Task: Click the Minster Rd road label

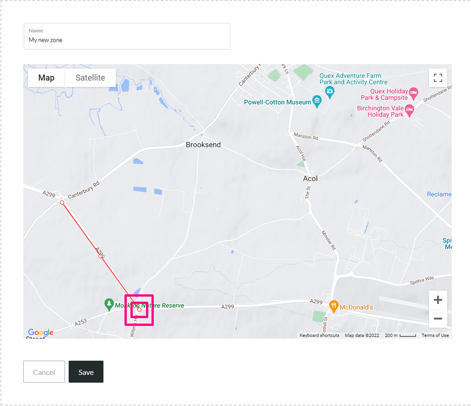Action: tap(329, 240)
